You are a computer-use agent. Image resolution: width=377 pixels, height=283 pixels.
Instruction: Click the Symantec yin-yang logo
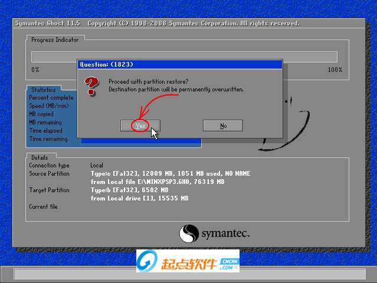189,233
